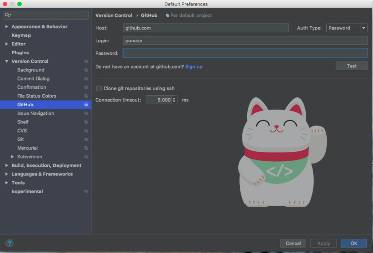Enable Clone git repositories using ssh
Screen dimensions: 373x253
click(99, 88)
